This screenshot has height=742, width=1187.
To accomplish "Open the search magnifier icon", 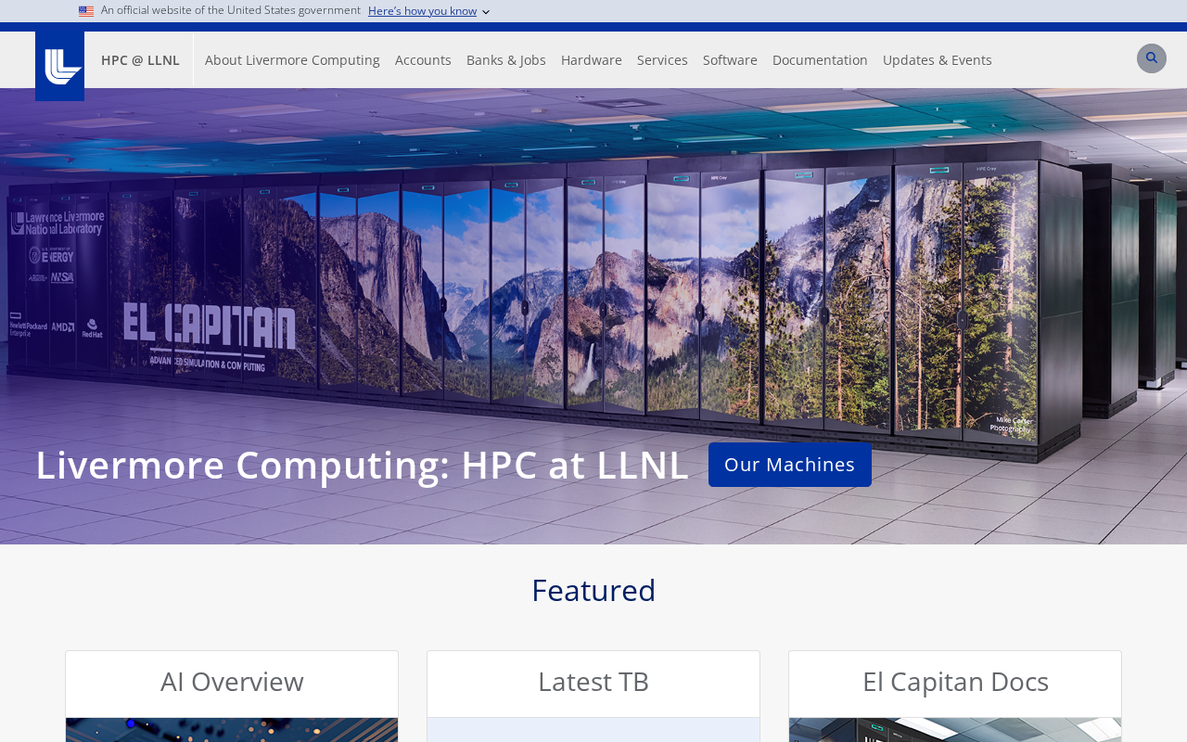I will [1152, 58].
